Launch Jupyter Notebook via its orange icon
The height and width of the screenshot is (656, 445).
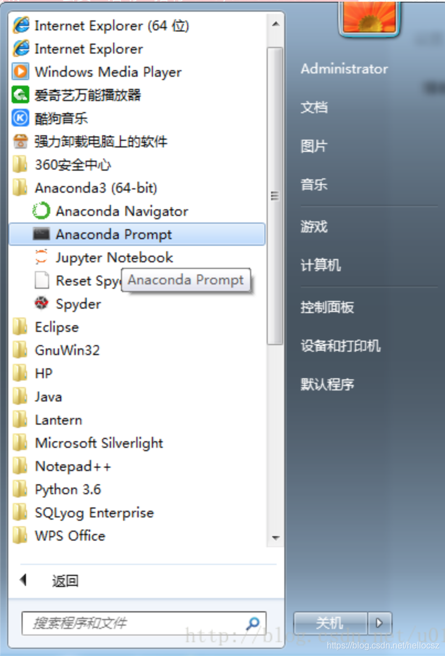click(x=41, y=257)
